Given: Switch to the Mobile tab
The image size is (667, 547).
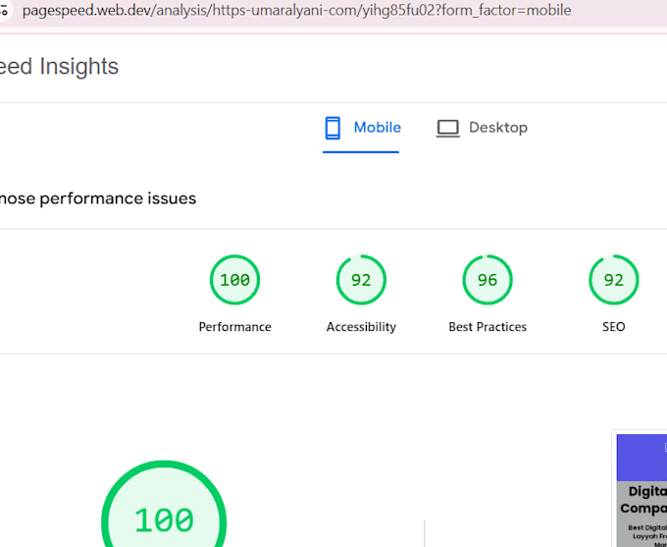Looking at the screenshot, I should pos(361,128).
